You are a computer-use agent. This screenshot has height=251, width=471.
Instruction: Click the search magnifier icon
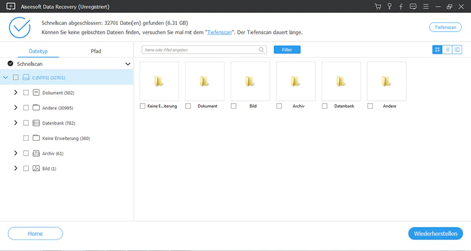pos(262,50)
